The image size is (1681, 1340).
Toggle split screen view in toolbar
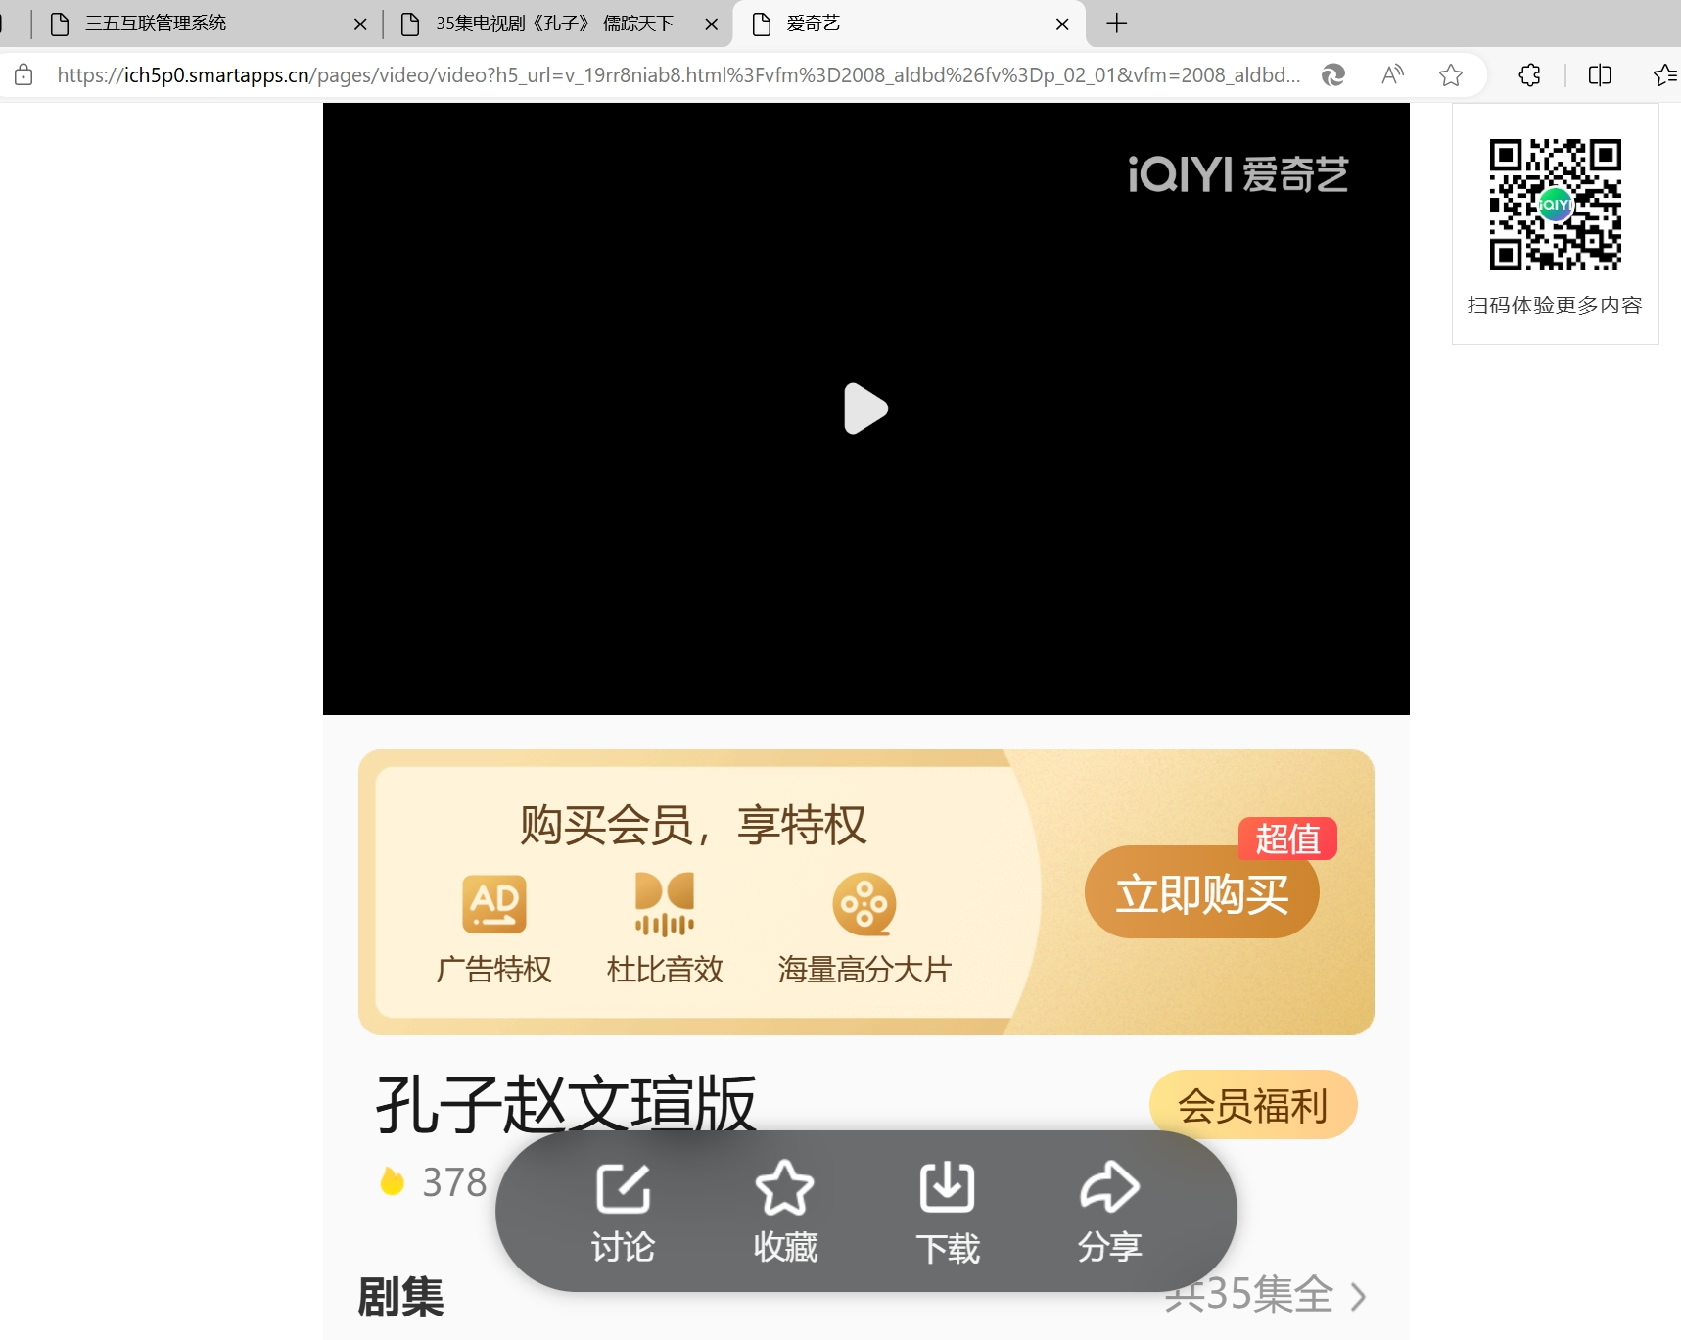pyautogui.click(x=1600, y=75)
